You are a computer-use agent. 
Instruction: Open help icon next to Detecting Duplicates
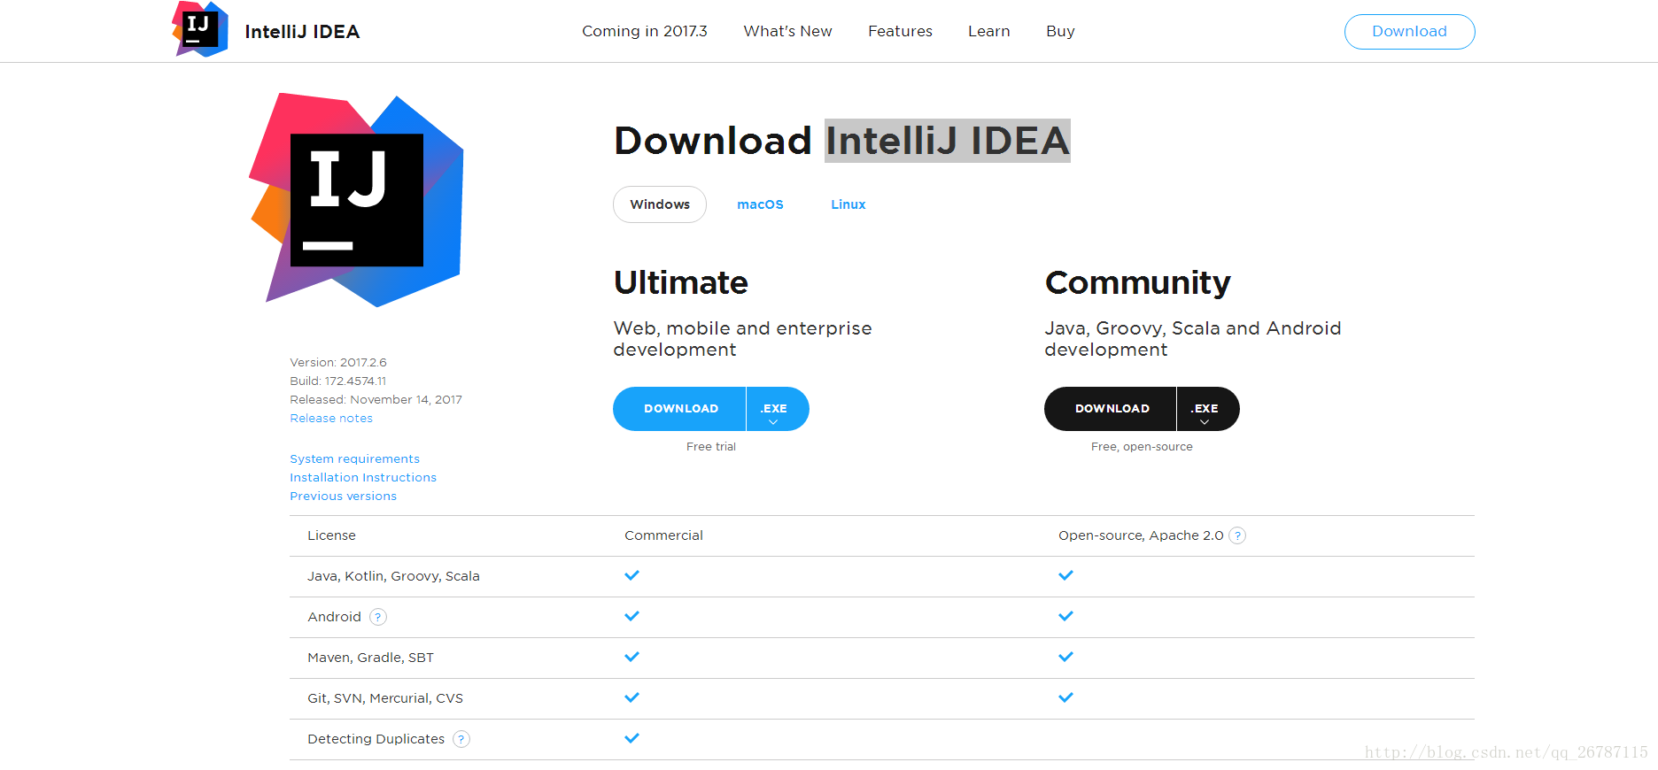pos(461,739)
